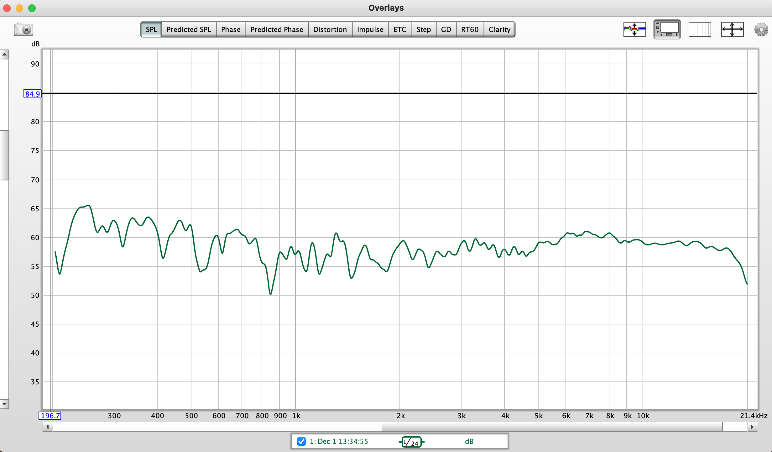Click the 84.9 dB cursor value
Viewport: 772px width, 452px height.
pyautogui.click(x=33, y=94)
